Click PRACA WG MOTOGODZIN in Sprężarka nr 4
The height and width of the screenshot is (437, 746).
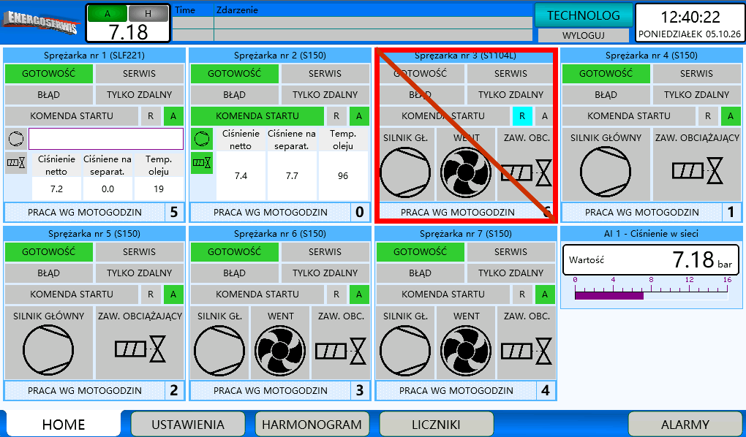(x=642, y=212)
